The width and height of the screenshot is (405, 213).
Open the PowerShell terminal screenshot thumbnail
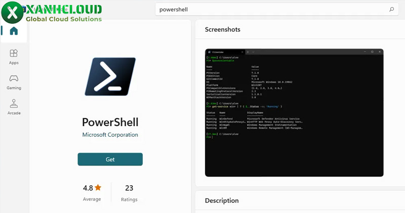(x=294, y=113)
